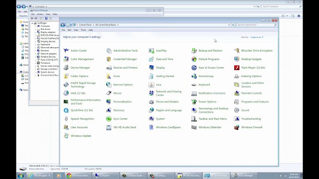The width and height of the screenshot is (319, 179).
Task: Open the Region and Language link
Action: pos(169,110)
